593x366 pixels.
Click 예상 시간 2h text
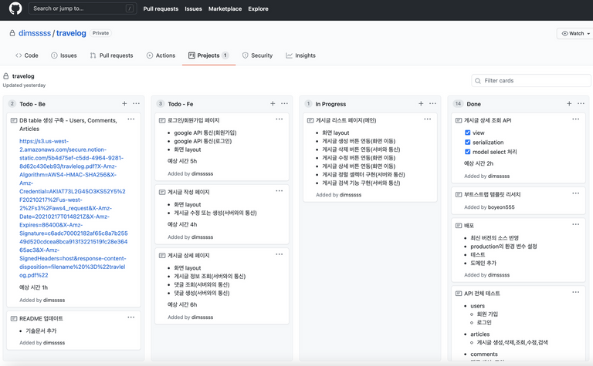(x=479, y=163)
